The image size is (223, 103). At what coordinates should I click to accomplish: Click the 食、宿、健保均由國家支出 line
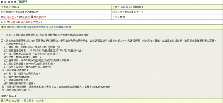(x=22, y=74)
